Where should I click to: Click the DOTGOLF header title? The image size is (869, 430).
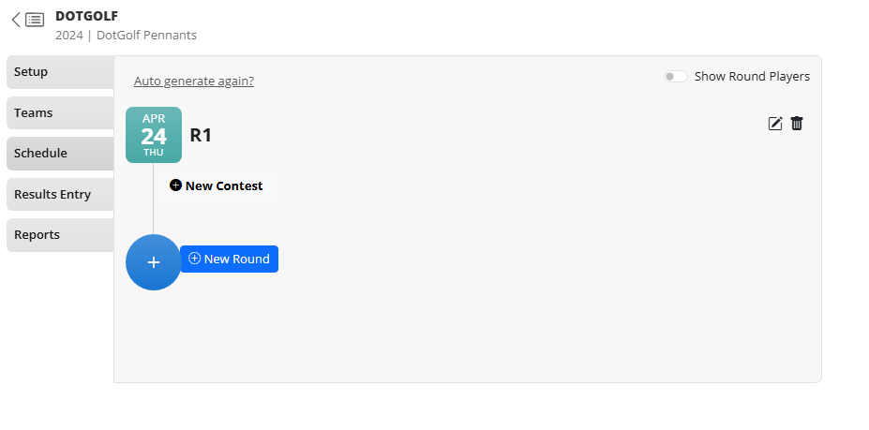[86, 16]
